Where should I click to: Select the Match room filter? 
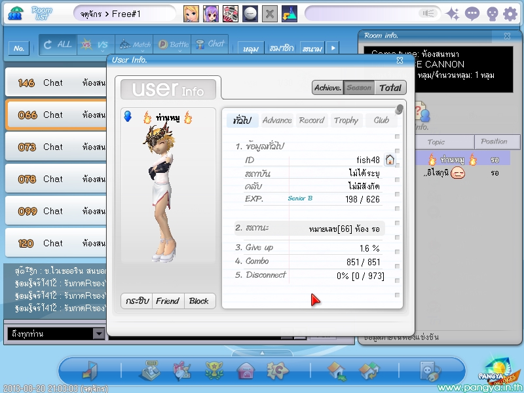134,45
